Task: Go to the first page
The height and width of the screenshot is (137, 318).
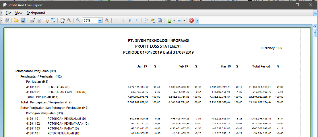Action: (116, 20)
